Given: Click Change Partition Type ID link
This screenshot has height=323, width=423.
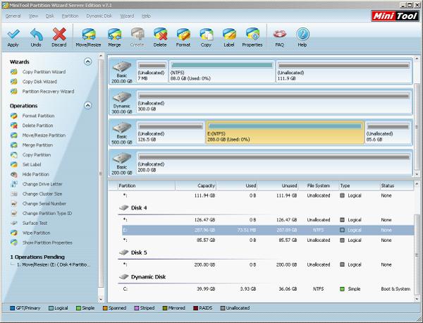Looking at the screenshot, I should pos(47,213).
